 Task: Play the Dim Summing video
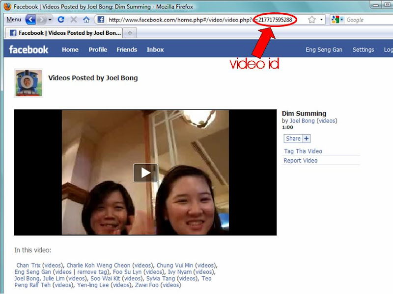[x=145, y=172]
